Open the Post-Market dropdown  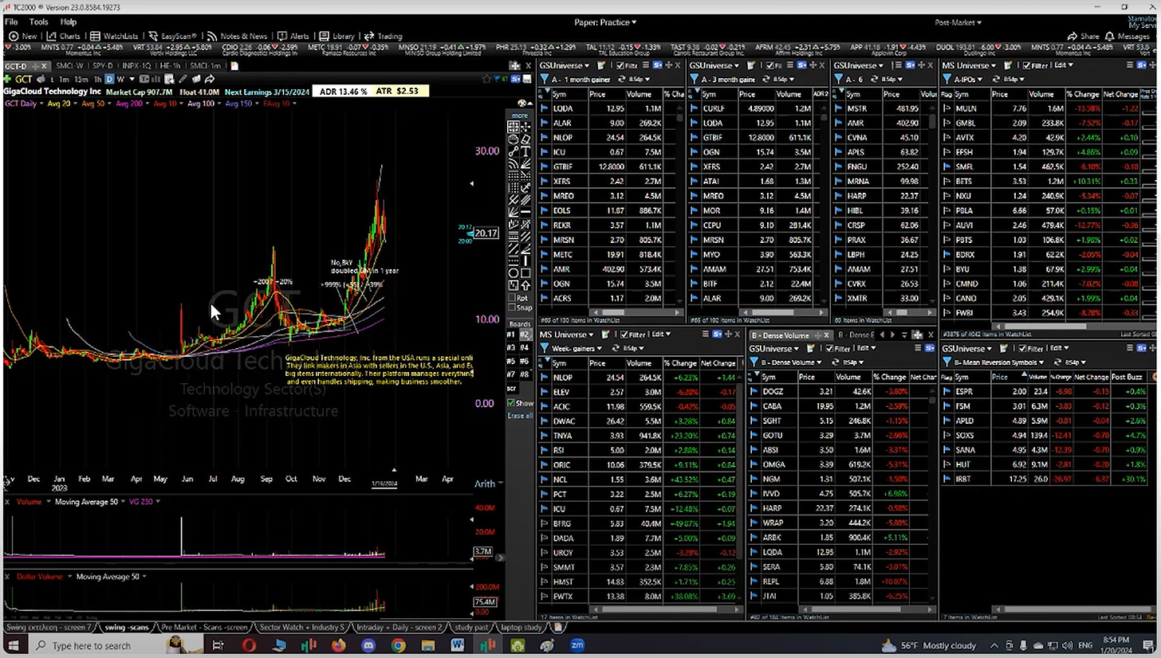point(958,22)
